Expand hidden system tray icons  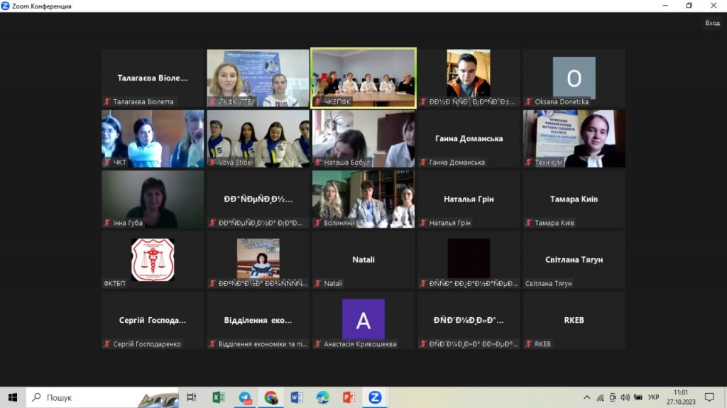[x=586, y=397]
